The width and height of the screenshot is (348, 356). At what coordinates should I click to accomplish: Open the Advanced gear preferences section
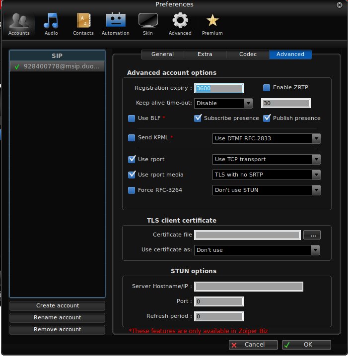(180, 24)
